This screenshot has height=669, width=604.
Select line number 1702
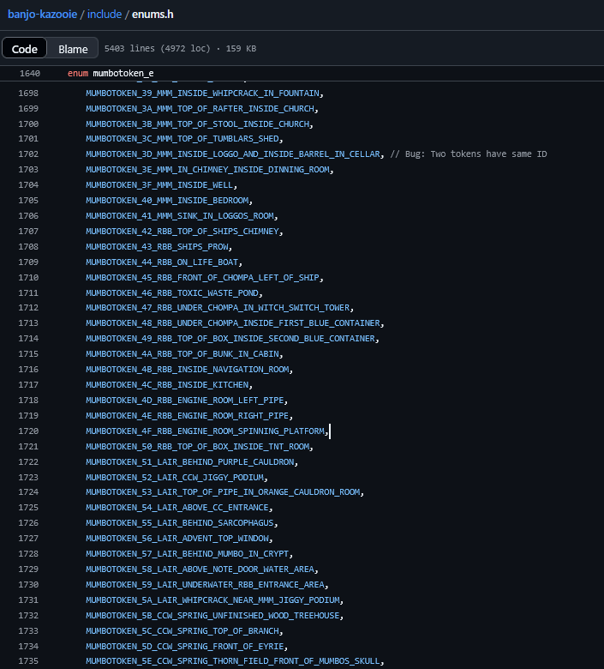click(x=28, y=154)
